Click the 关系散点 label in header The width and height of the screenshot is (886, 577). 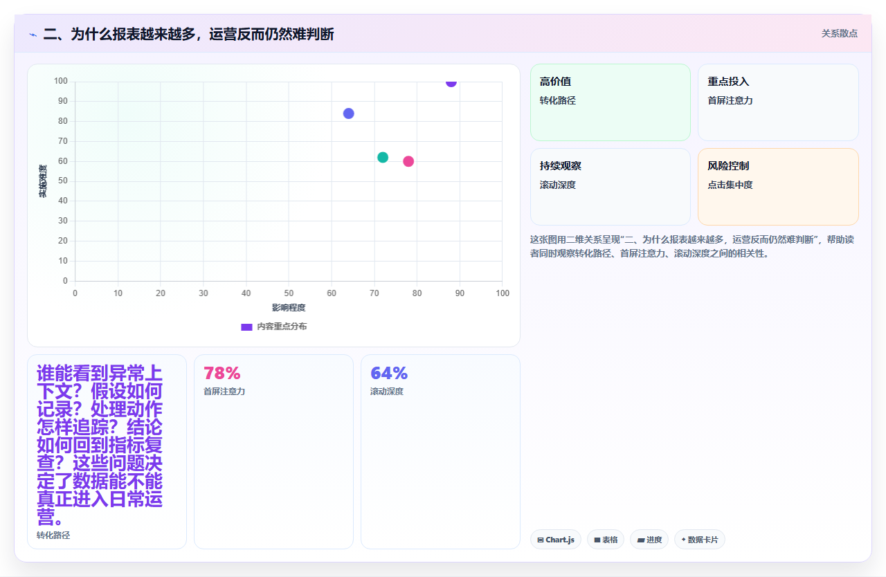840,33
